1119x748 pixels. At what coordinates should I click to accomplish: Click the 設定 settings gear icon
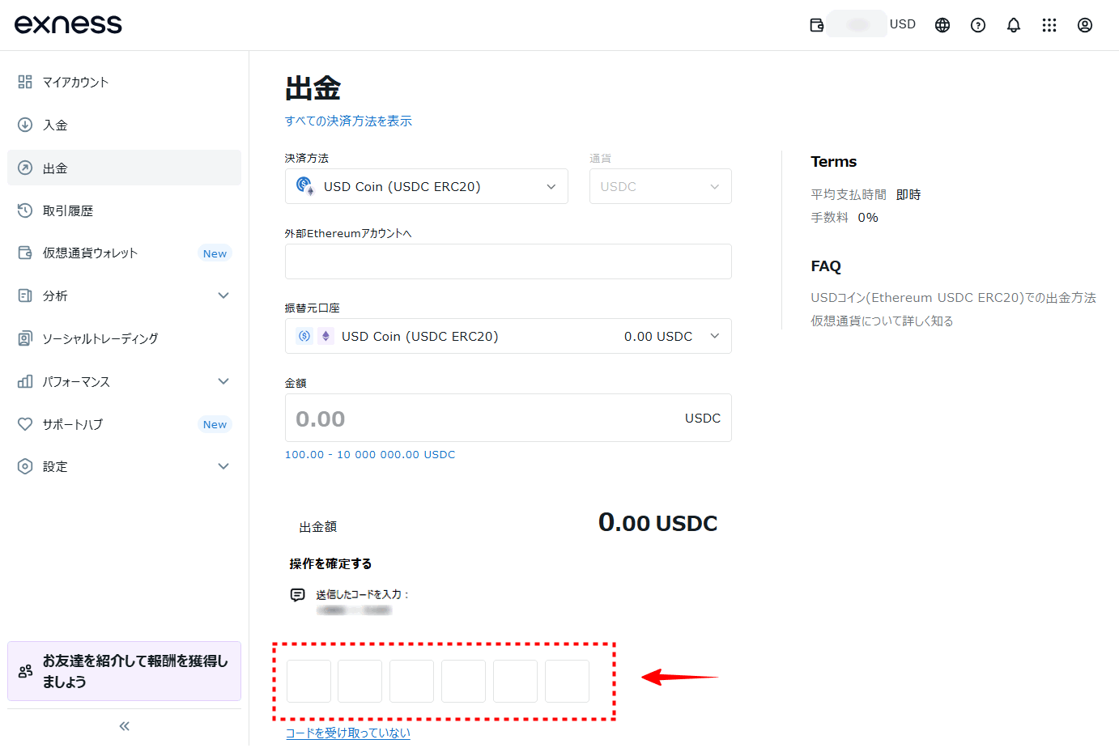[25, 466]
